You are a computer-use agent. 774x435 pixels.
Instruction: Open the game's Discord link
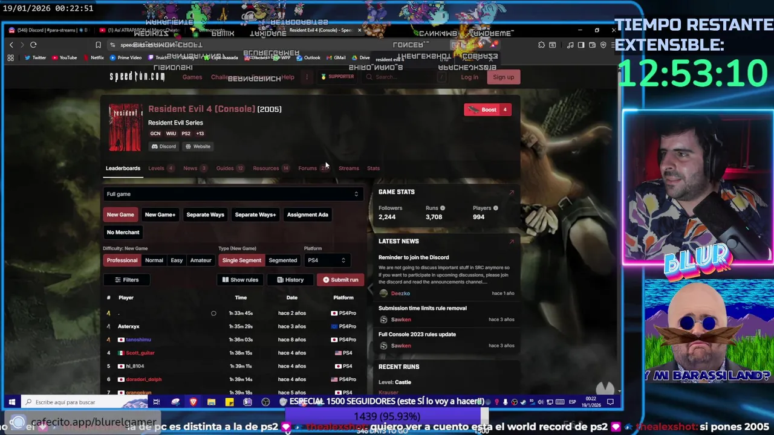coord(164,146)
